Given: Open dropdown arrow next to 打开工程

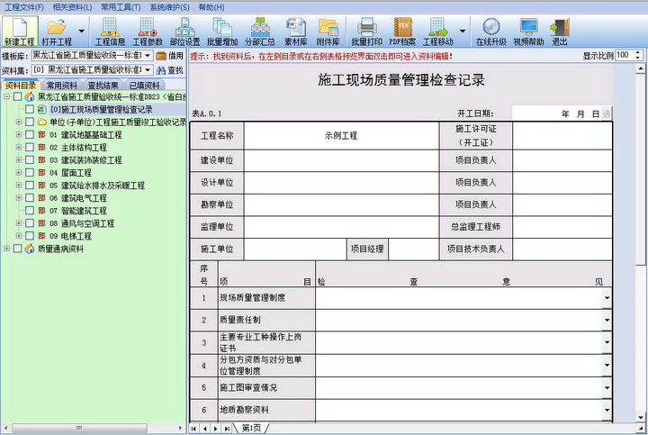Looking at the screenshot, I should tap(81, 32).
